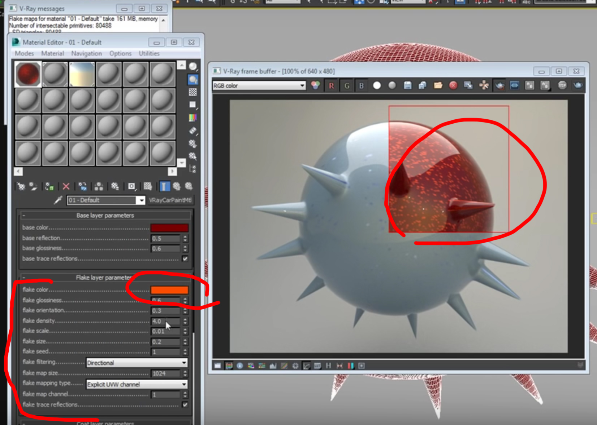Switch to monochromatic mode gray circle
The image size is (597, 425).
tap(392, 85)
